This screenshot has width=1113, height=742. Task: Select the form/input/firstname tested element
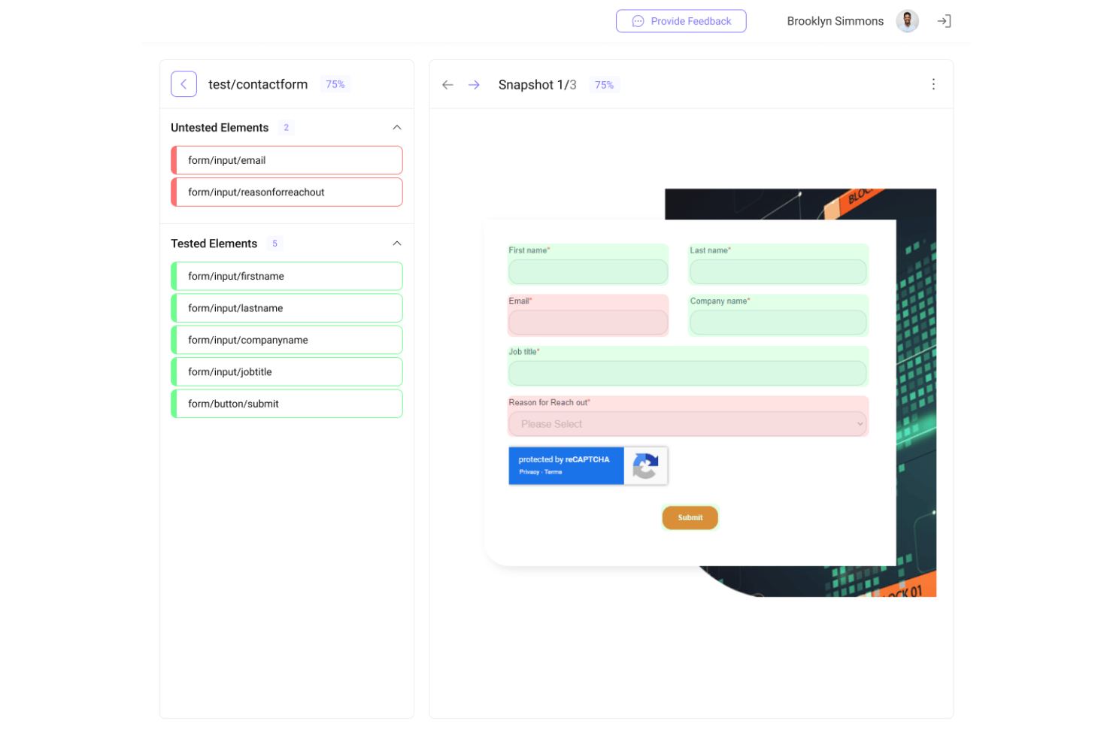click(287, 276)
